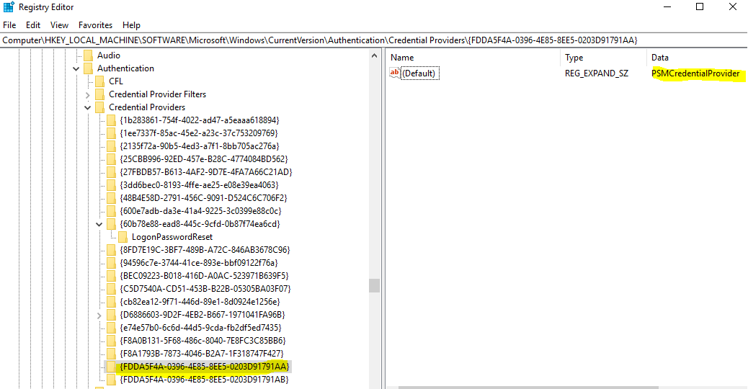Screen dimensions: 748x389
Task: Collapse the Credential Providers key
Action: [x=88, y=108]
